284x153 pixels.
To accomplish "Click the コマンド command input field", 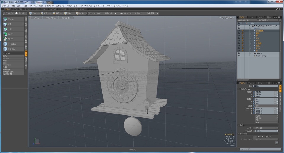I will [x=260, y=149].
